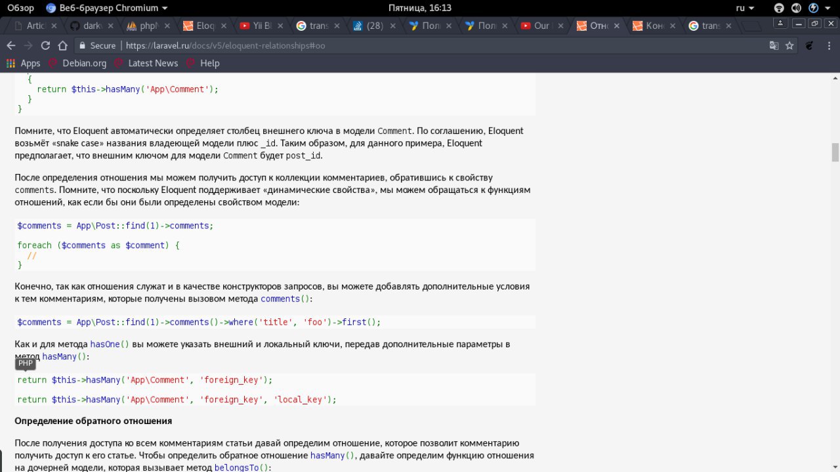Screen dimensions: 840x472
Task: Click inline code post_id
Action: 303,156
